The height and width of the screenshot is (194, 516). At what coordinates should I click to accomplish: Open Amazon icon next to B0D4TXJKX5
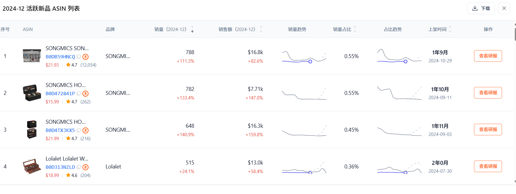pyautogui.click(x=85, y=130)
